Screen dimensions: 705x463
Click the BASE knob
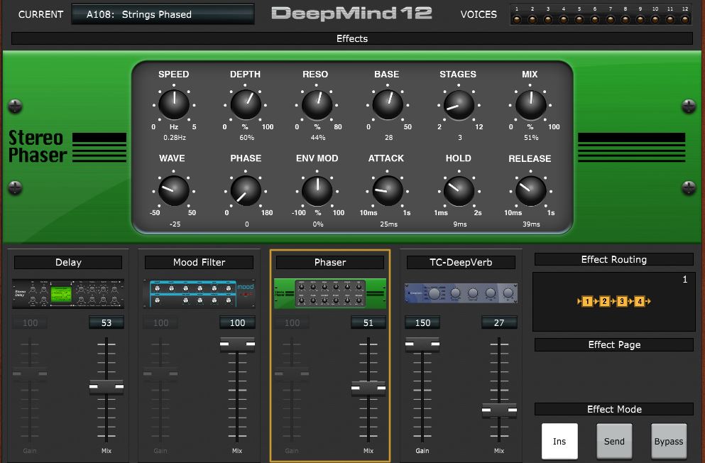(388, 104)
